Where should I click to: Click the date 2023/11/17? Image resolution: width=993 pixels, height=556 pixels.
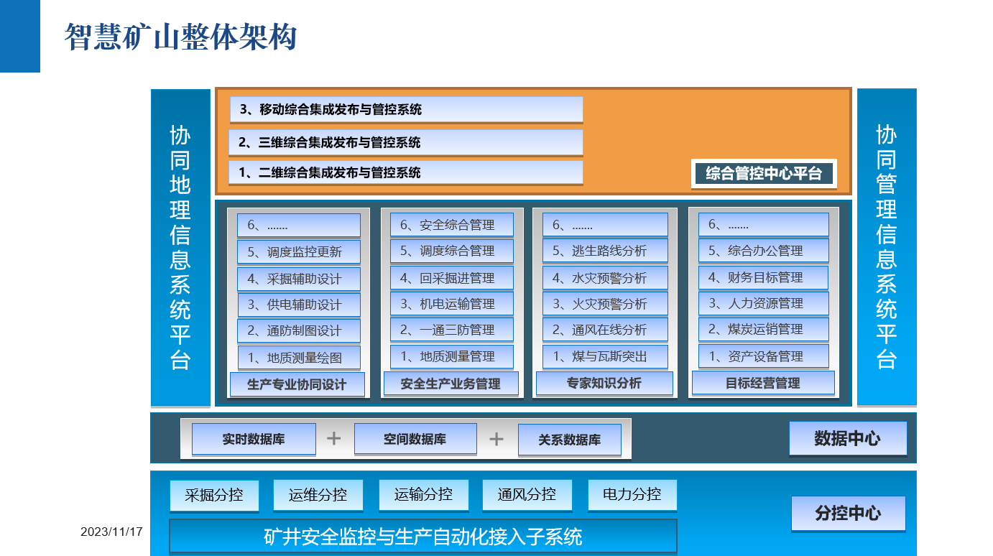coord(111,532)
